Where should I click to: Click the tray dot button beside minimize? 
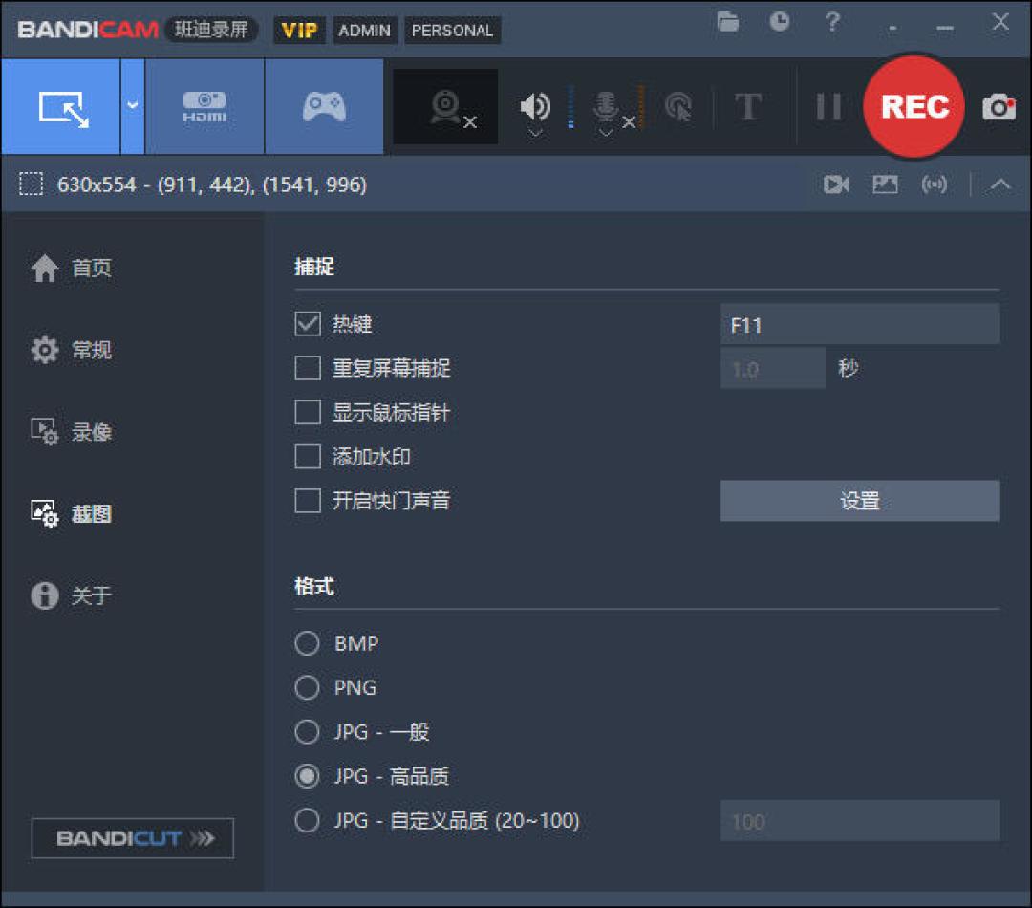click(x=892, y=29)
